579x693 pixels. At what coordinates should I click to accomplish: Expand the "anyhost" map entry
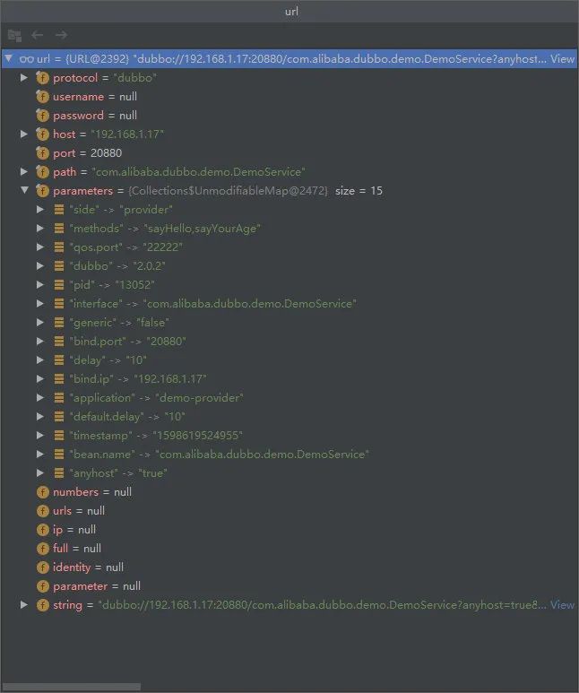pos(40,472)
